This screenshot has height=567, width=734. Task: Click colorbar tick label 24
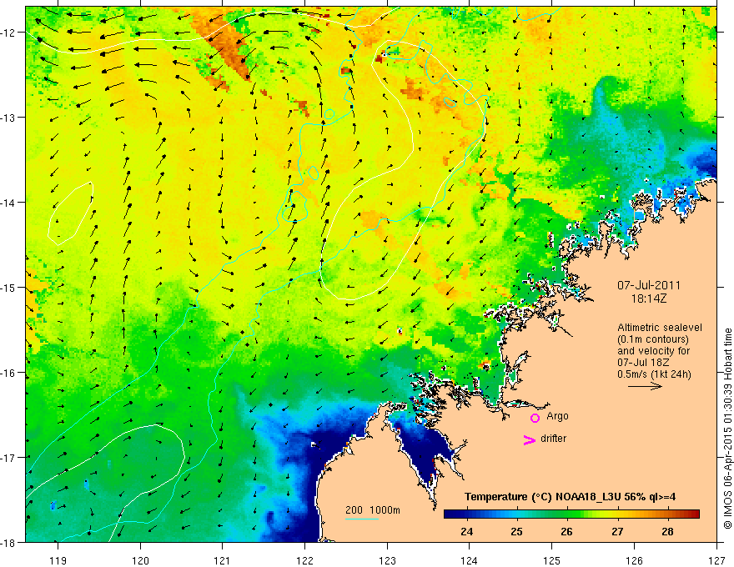(466, 531)
